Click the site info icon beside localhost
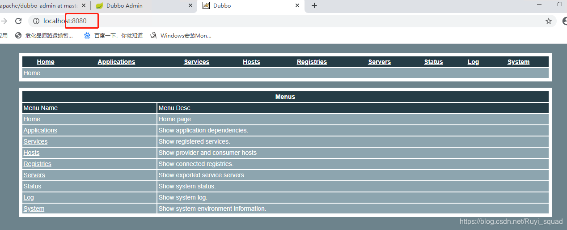Image resolution: width=567 pixels, height=230 pixels. (x=37, y=21)
